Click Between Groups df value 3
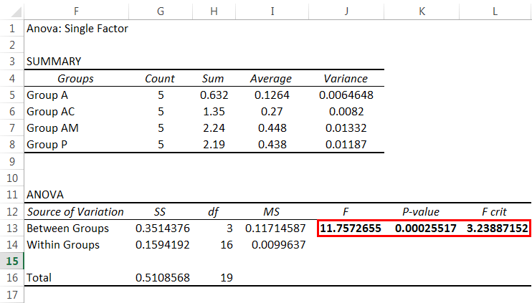Image resolution: width=532 pixels, height=303 pixels. [x=229, y=228]
